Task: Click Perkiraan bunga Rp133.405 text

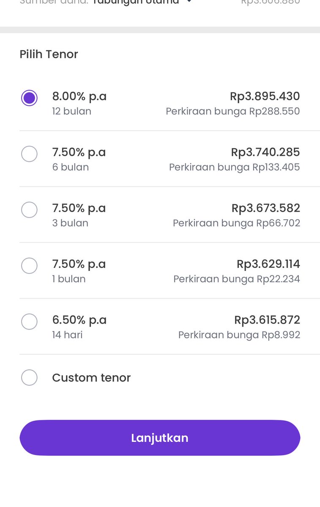Action: click(x=235, y=167)
